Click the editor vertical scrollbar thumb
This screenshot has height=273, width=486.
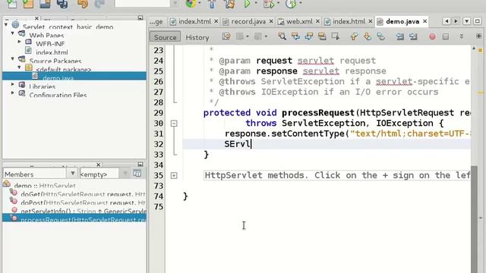click(x=474, y=218)
